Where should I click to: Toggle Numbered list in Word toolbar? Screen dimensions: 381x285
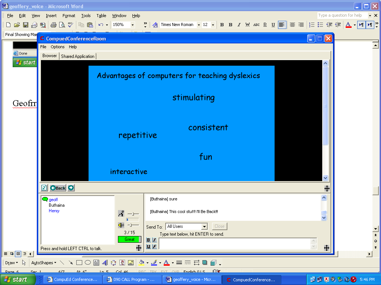pyautogui.click(x=312, y=25)
